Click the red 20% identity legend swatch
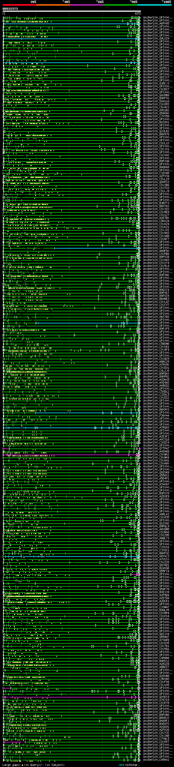The image size is (174, 767). coord(19,5)
